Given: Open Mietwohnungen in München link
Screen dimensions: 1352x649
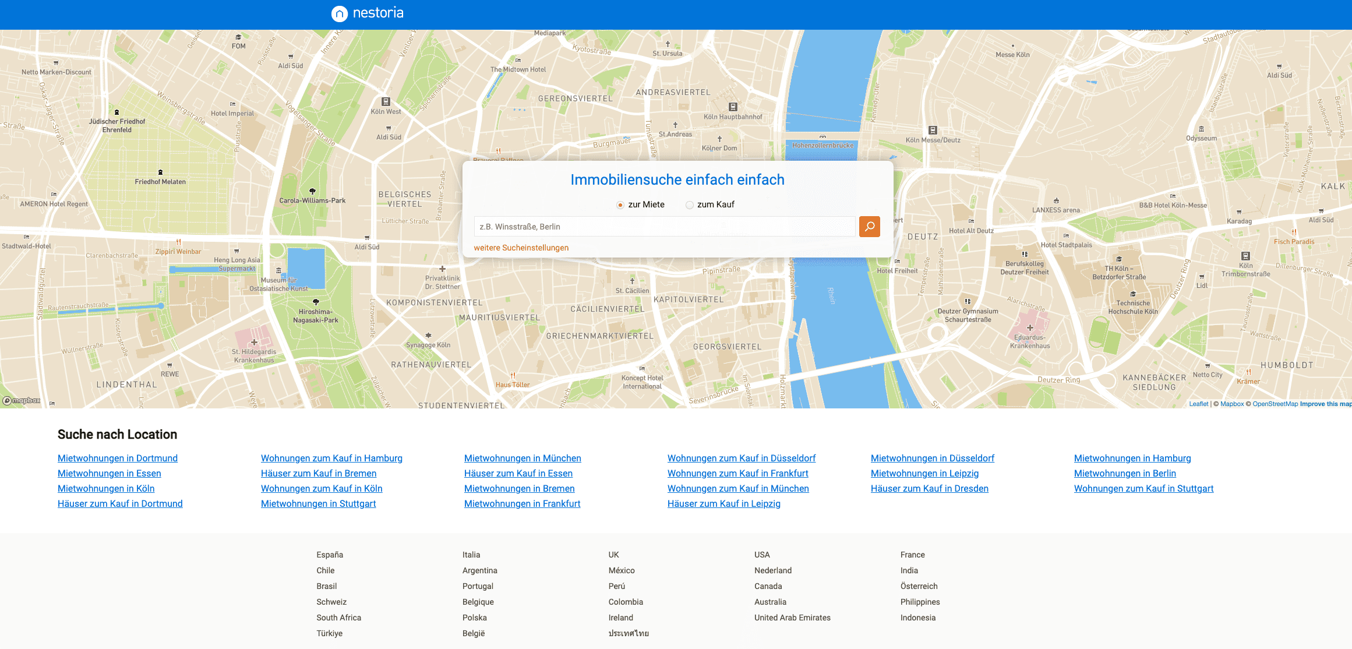Looking at the screenshot, I should click(x=523, y=458).
